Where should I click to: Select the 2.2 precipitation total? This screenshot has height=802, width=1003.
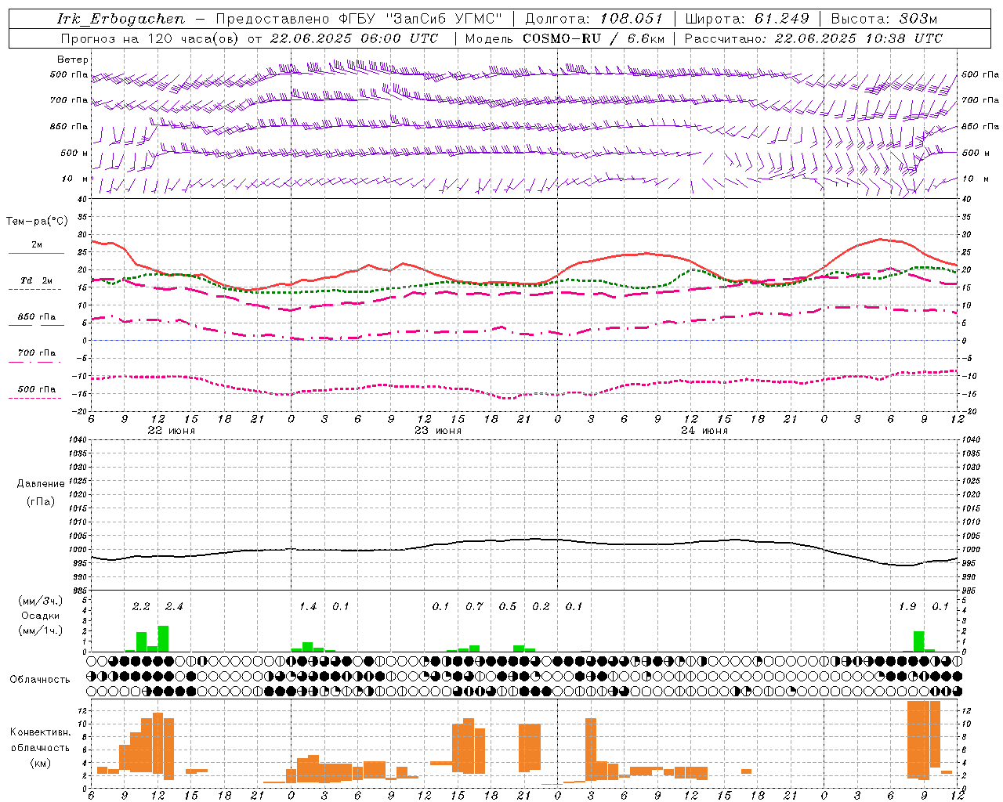click(x=141, y=606)
